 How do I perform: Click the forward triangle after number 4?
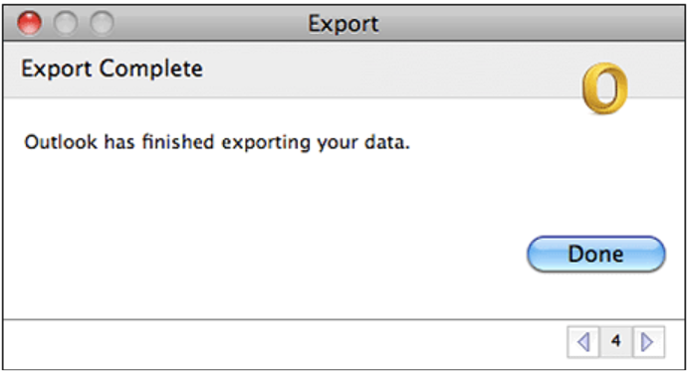tap(647, 342)
